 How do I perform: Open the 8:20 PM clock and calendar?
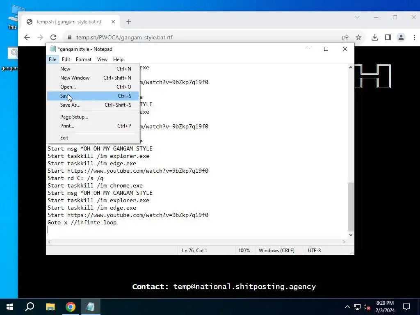[x=385, y=307]
